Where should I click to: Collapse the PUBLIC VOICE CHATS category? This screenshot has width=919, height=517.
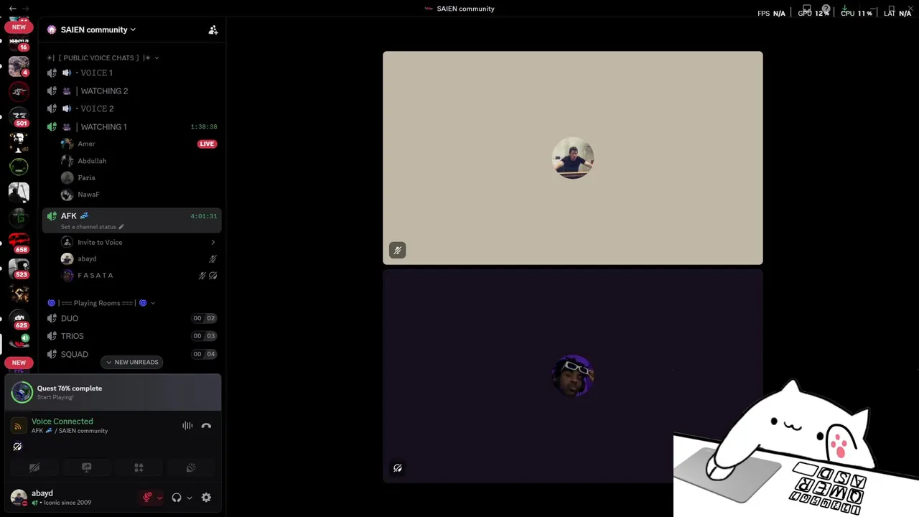coord(103,57)
